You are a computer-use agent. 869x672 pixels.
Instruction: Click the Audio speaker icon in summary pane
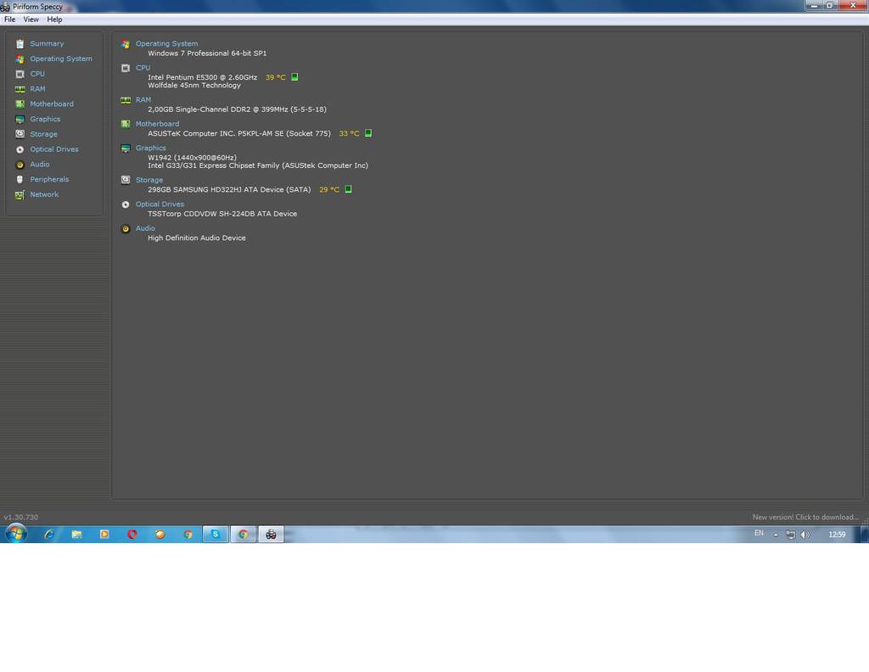126,229
